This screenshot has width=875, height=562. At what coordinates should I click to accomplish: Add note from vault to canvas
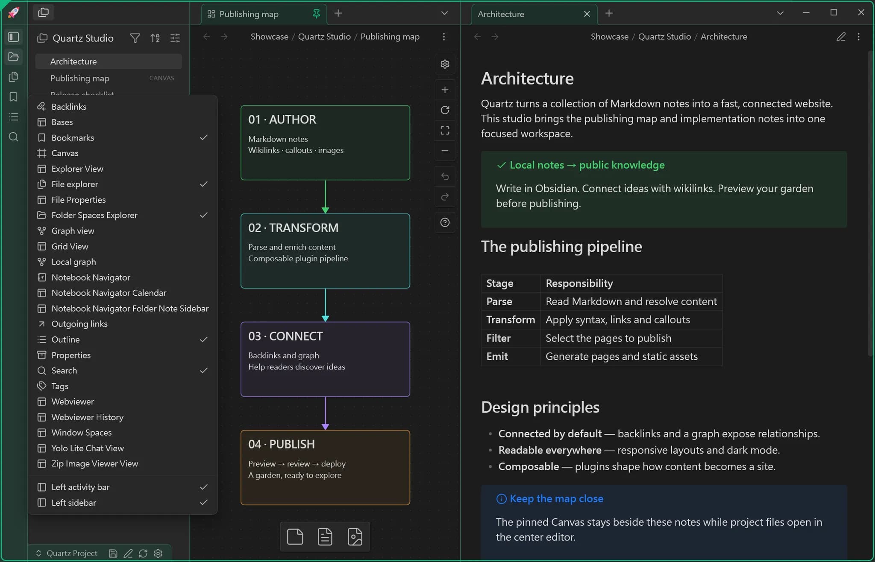(325, 537)
